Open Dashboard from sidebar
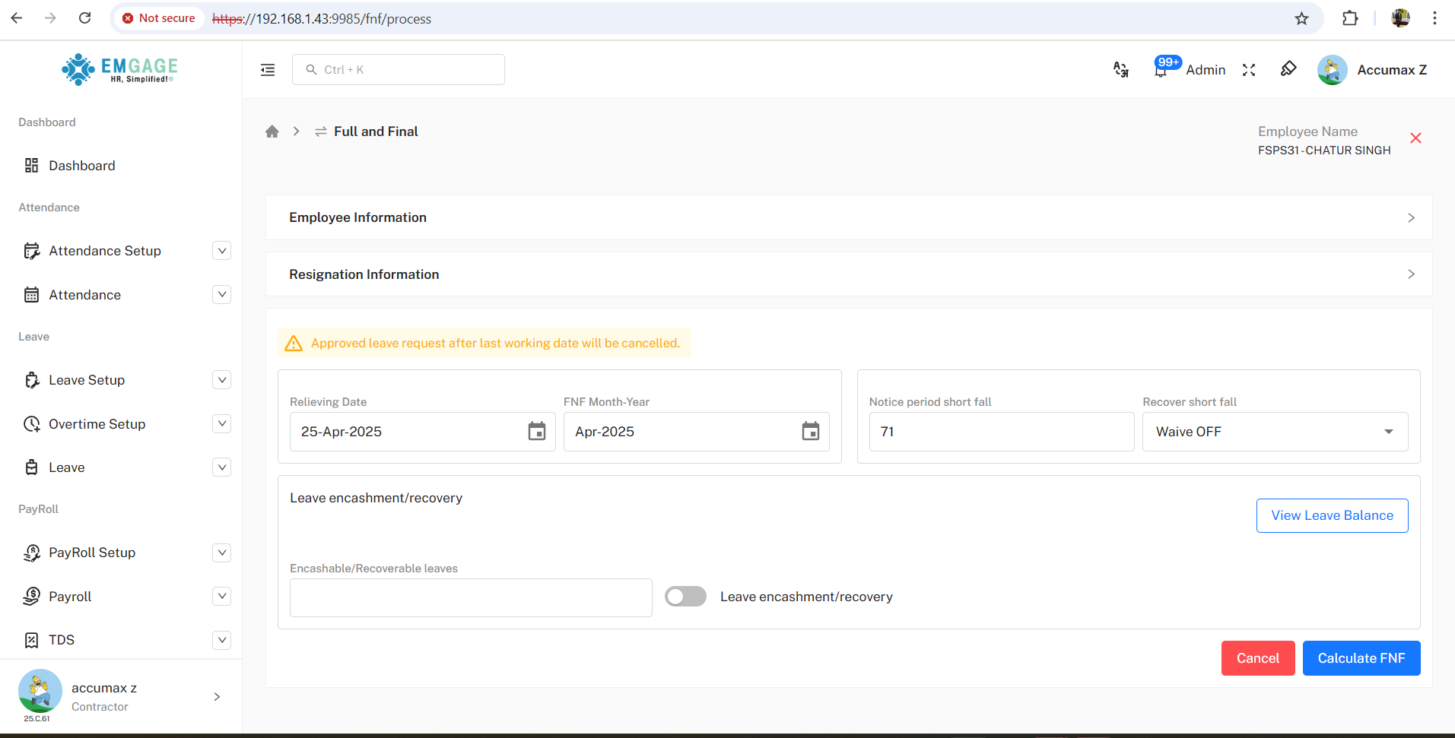Image resolution: width=1455 pixels, height=738 pixels. point(81,166)
